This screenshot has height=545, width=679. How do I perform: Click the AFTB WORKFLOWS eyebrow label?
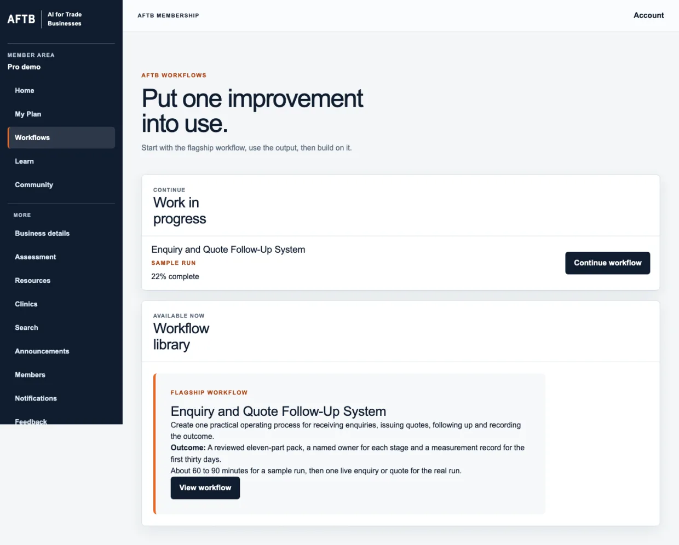coord(174,76)
